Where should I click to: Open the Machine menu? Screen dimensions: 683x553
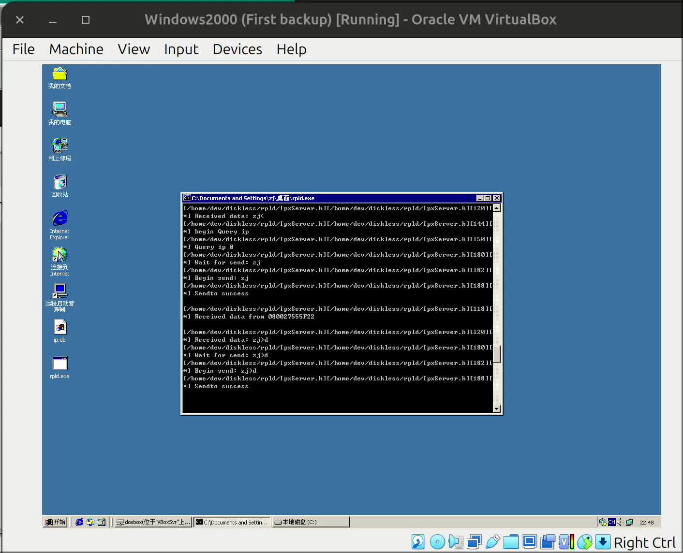76,49
